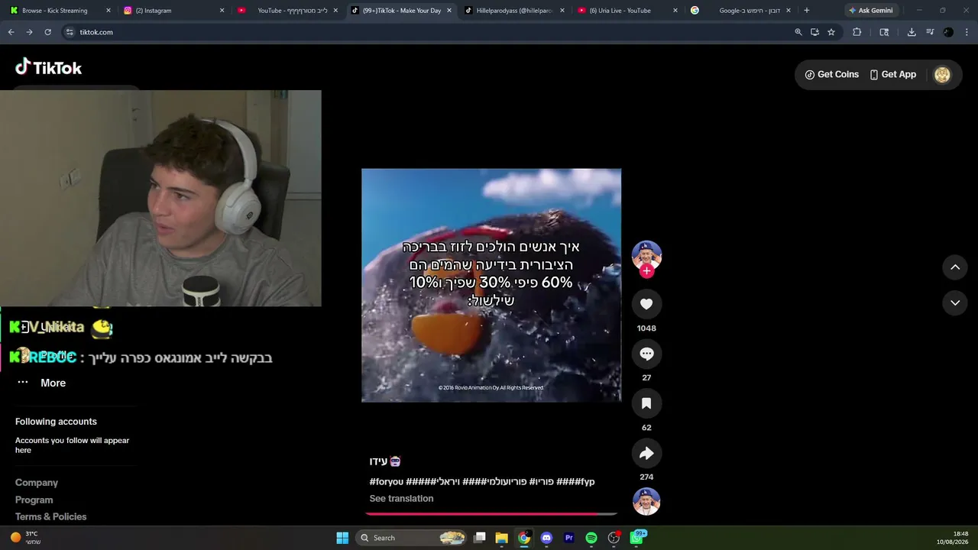Screen dimensions: 978x550
Task: Open Spotify from the taskbar
Action: (x=591, y=538)
